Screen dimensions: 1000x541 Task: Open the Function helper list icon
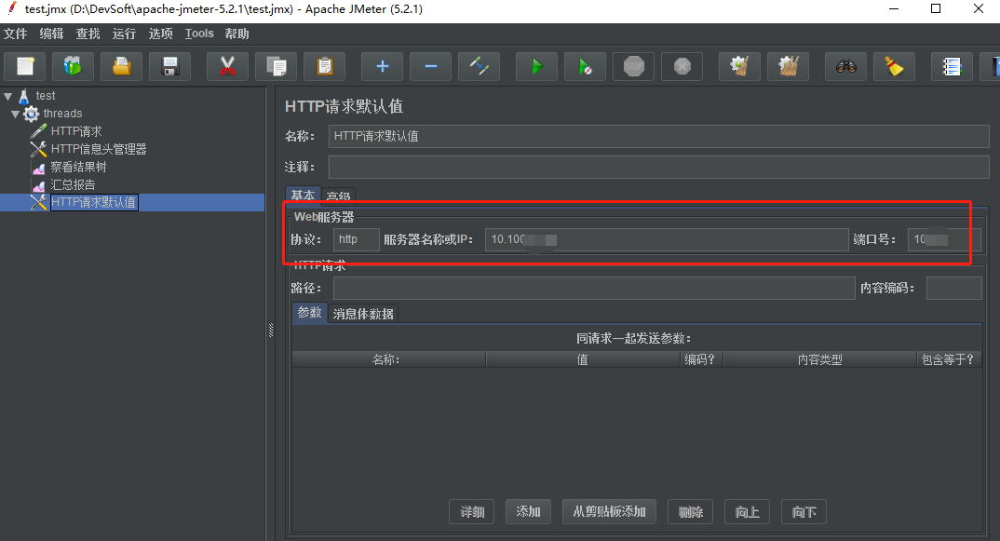(x=953, y=66)
